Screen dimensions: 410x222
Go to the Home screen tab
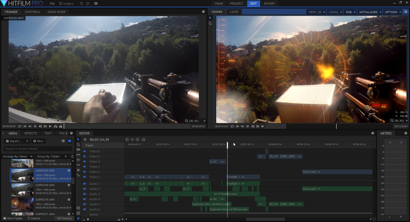219,4
